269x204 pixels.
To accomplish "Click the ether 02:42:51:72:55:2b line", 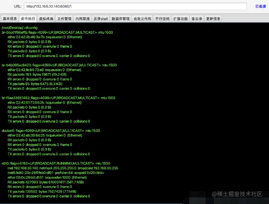I will pyautogui.click(x=44, y=102).
